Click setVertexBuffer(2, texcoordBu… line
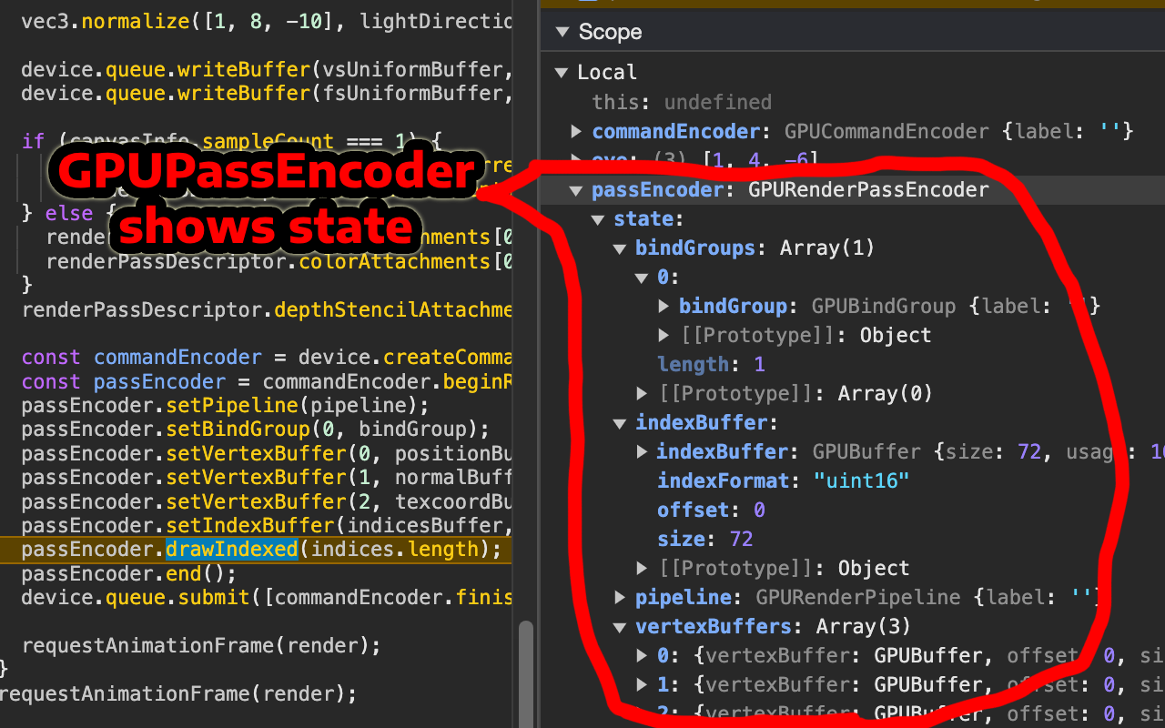Image resolution: width=1165 pixels, height=728 pixels. click(267, 501)
